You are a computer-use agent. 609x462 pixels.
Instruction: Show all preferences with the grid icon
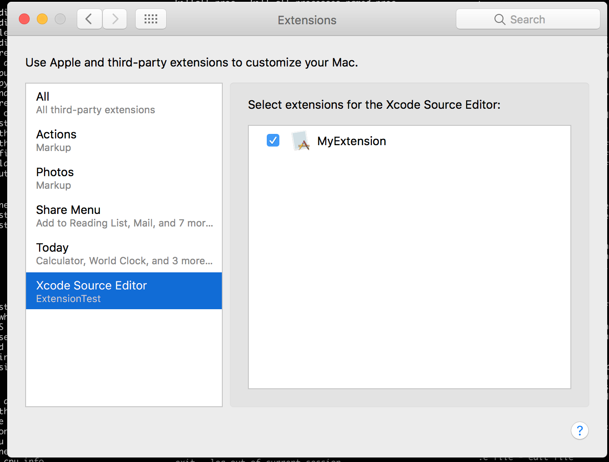(x=151, y=19)
